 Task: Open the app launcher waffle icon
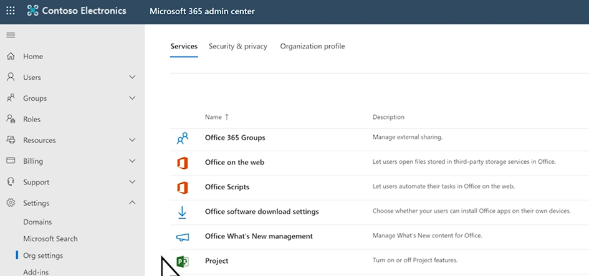(x=11, y=11)
